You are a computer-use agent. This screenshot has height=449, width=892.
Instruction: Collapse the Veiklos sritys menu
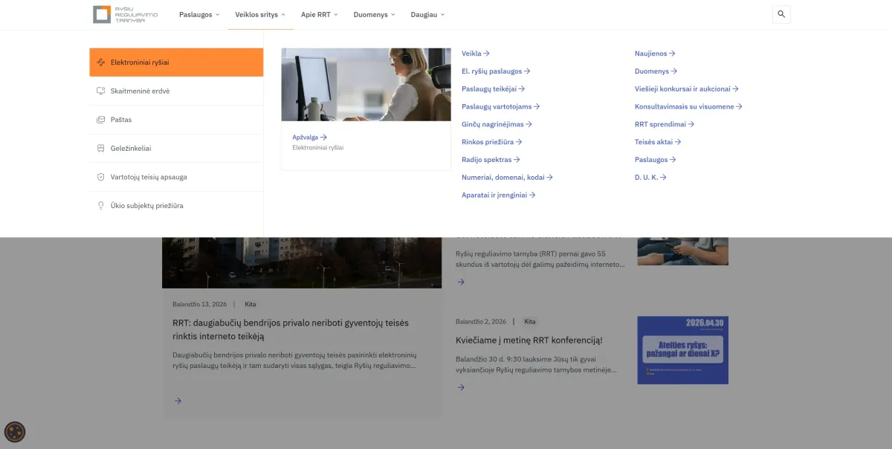260,15
